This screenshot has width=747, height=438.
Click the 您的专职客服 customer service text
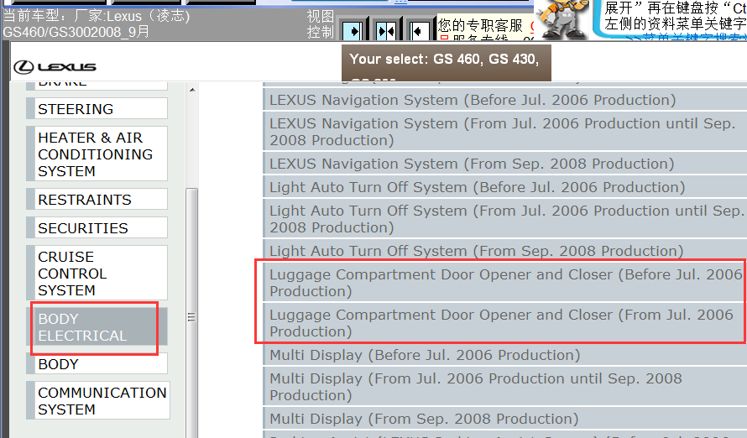(x=480, y=25)
